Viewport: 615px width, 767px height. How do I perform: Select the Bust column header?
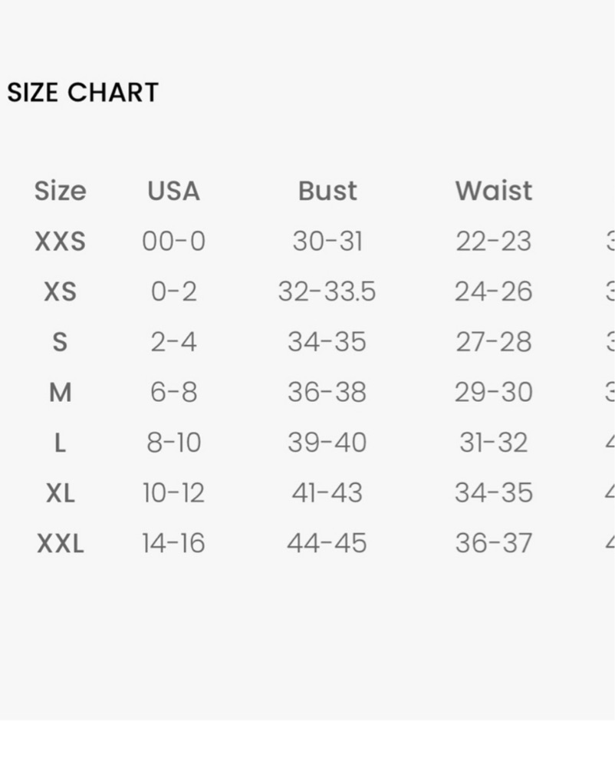[x=327, y=191]
